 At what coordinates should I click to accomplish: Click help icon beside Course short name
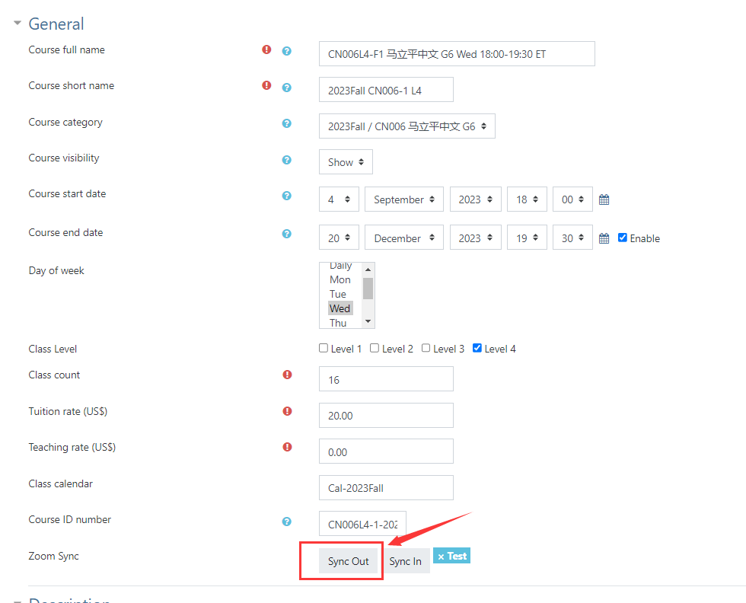287,88
